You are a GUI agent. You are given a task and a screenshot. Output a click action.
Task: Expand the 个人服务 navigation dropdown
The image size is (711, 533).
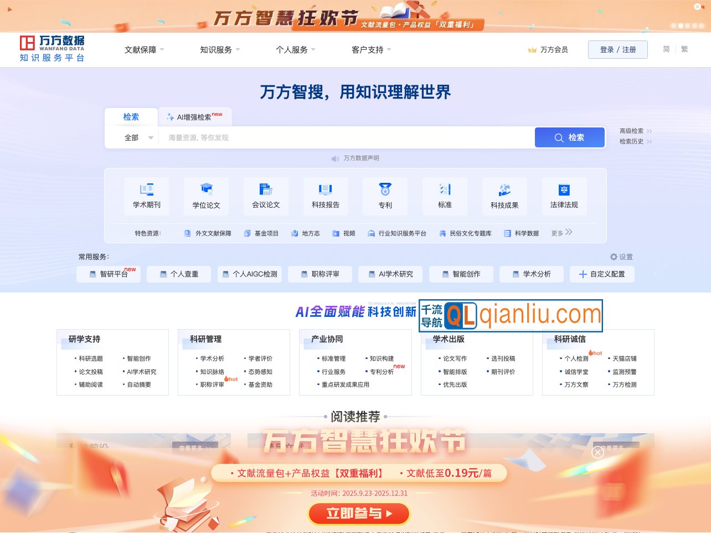pos(293,49)
